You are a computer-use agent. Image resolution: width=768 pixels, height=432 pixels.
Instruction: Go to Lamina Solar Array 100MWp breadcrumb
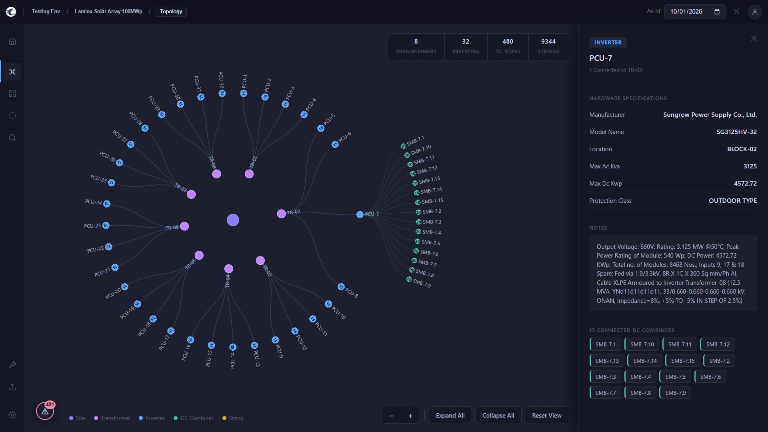click(108, 12)
